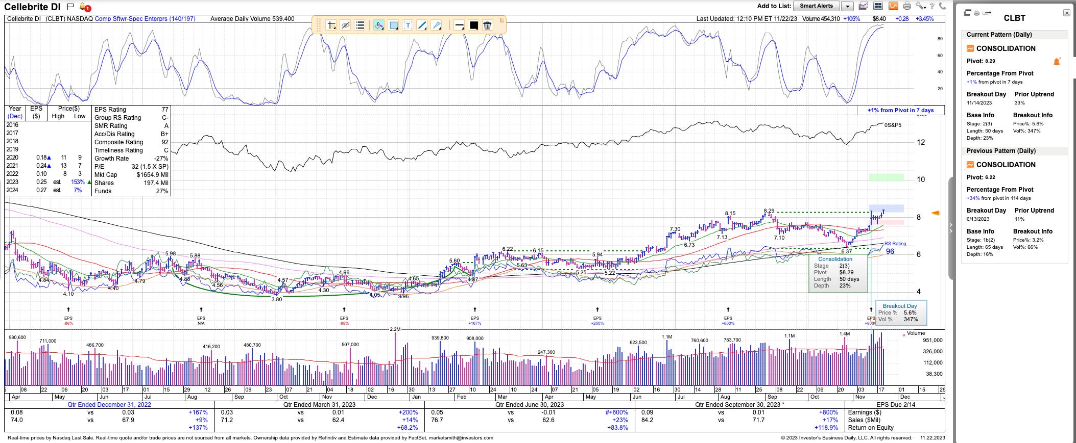Screen dimensions: 1076x443
Task: Click the CLBT panel window icon
Action: point(967,13)
